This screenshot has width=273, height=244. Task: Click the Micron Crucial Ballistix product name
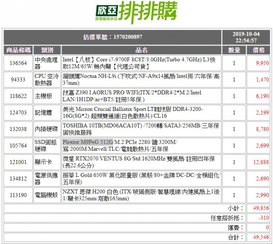point(133,112)
